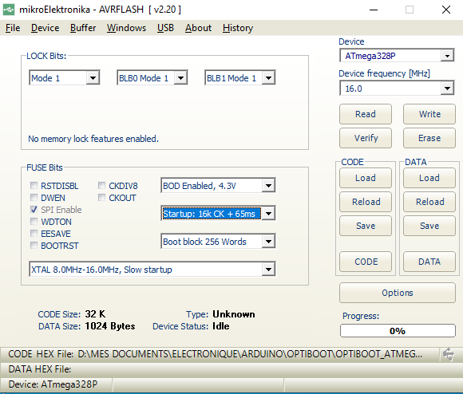463x394 pixels.
Task: Open the USB menu
Action: (x=165, y=28)
